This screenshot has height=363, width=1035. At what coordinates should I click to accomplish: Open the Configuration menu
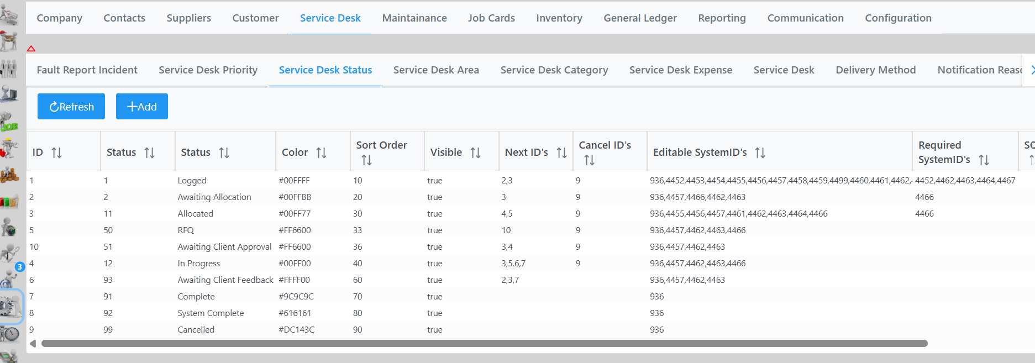coord(898,18)
